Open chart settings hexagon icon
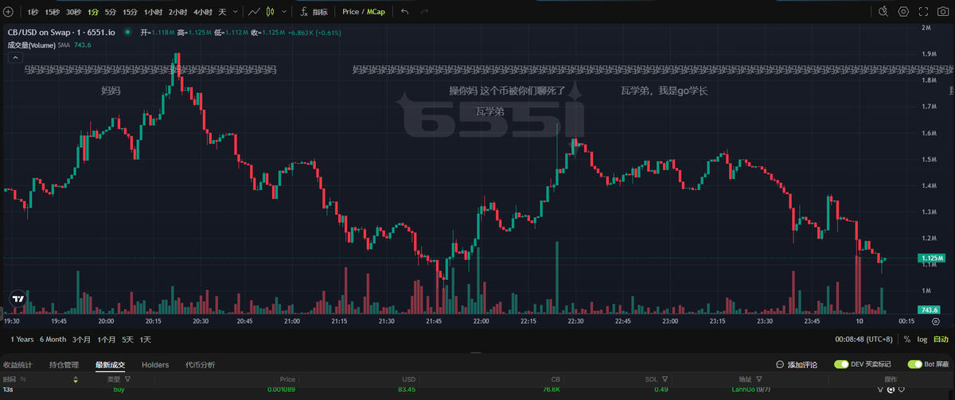This screenshot has width=955, height=400. [903, 12]
